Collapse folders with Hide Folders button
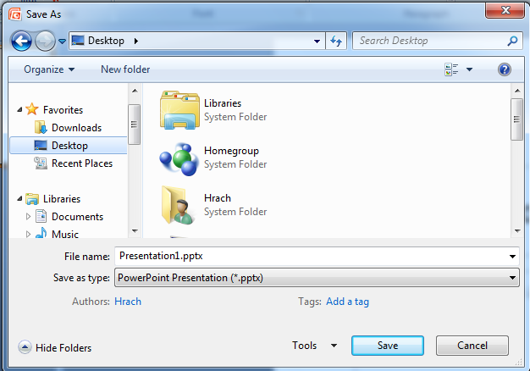 pyautogui.click(x=55, y=347)
